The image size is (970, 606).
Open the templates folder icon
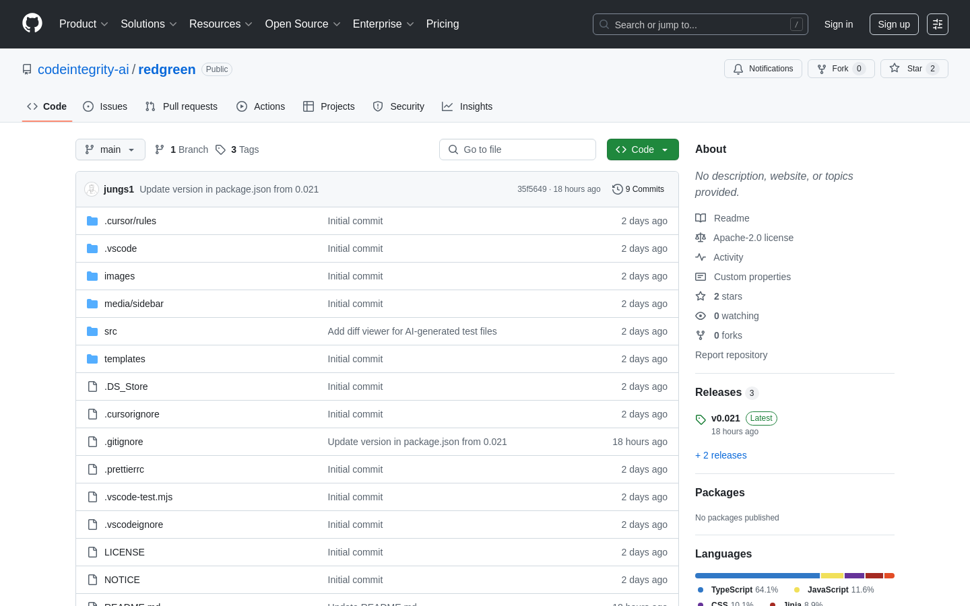point(92,359)
